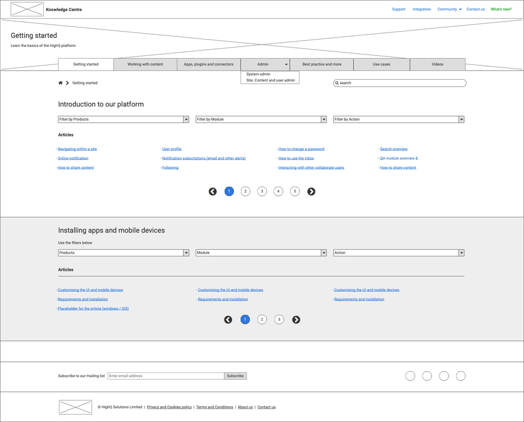
Task: Go to next page in Introduction pagination
Action: [x=312, y=191]
